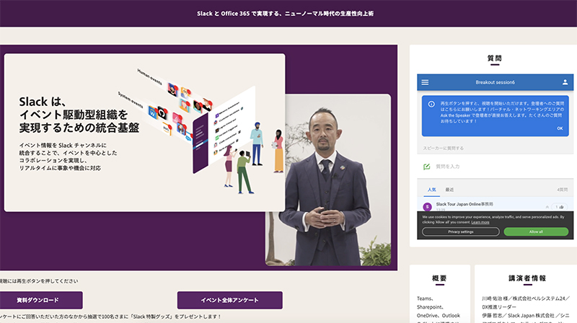The height and width of the screenshot is (323, 577).
Task: Click the 概要 section heading
Action: tap(439, 278)
